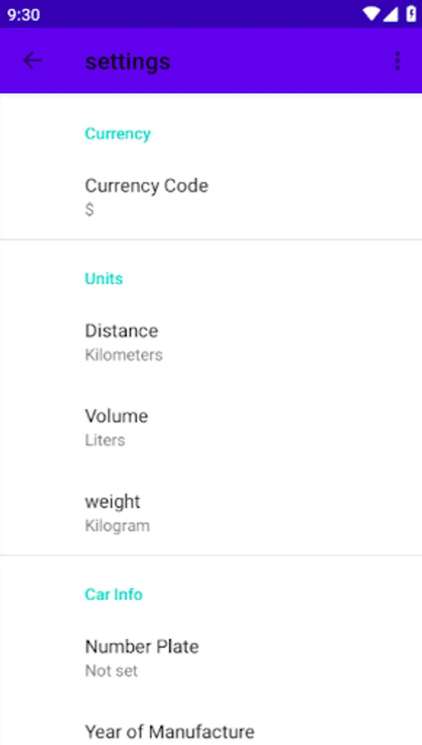The image size is (422, 745).
Task: Open the Volume unit setting
Action: point(116,416)
